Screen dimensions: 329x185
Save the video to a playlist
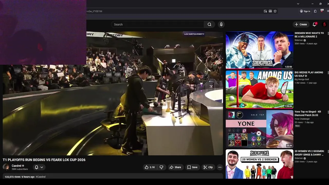pyautogui.click(x=192, y=167)
